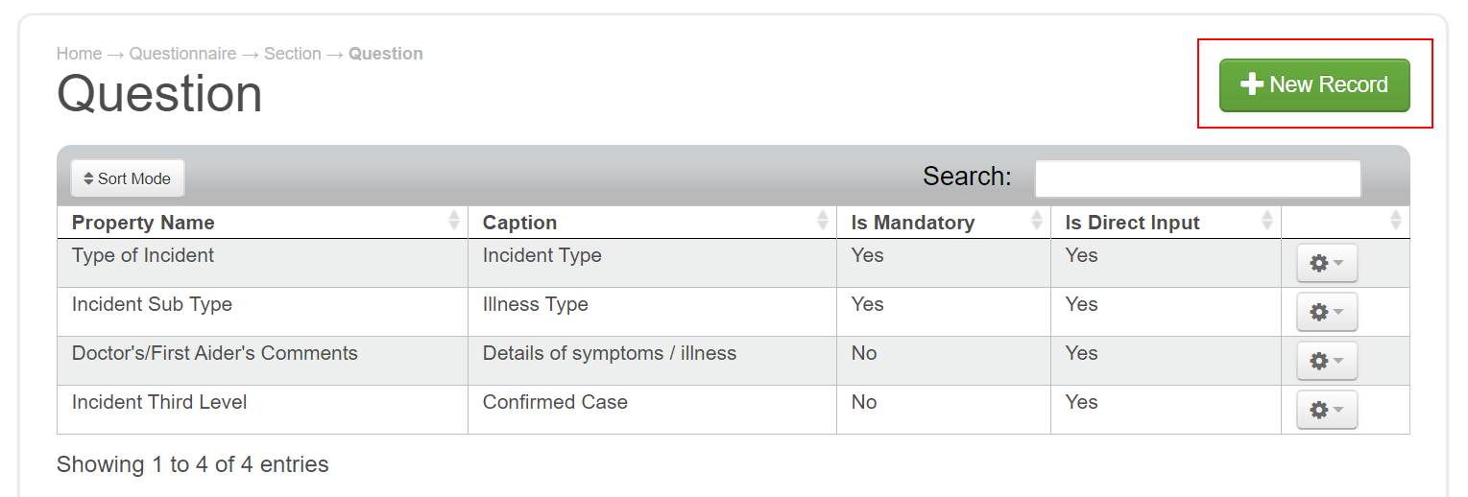Click the New Record button
This screenshot has width=1468, height=497.
pos(1313,85)
